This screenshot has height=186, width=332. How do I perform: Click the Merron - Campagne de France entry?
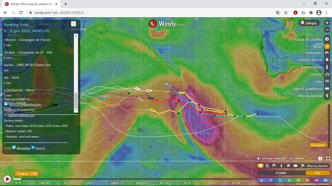click(27, 40)
